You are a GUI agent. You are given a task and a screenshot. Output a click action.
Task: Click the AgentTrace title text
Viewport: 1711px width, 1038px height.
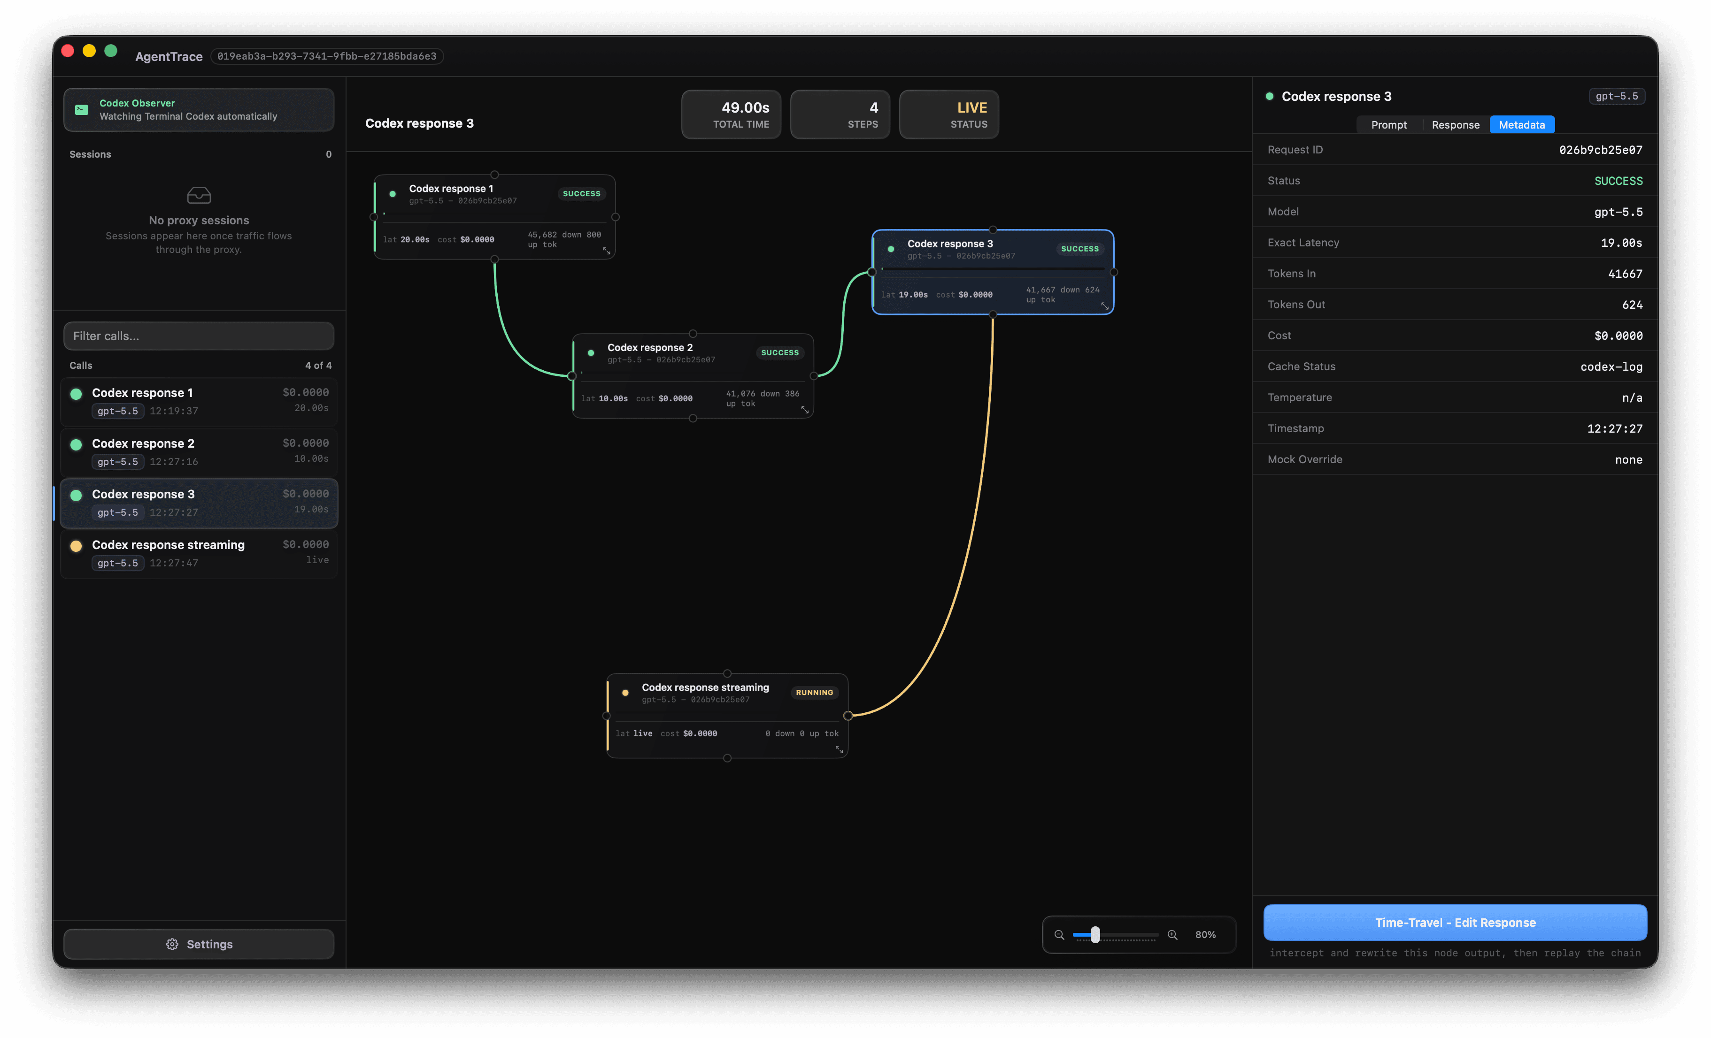169,57
